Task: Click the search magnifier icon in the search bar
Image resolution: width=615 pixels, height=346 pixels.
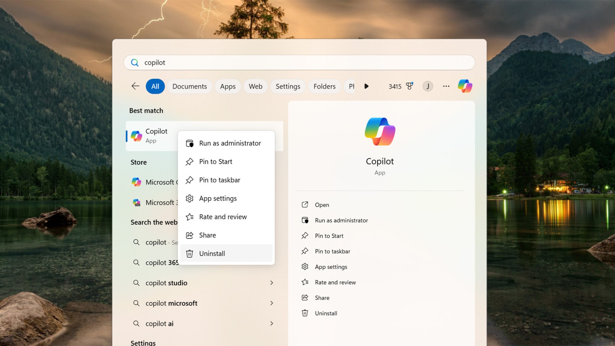Action: [134, 62]
